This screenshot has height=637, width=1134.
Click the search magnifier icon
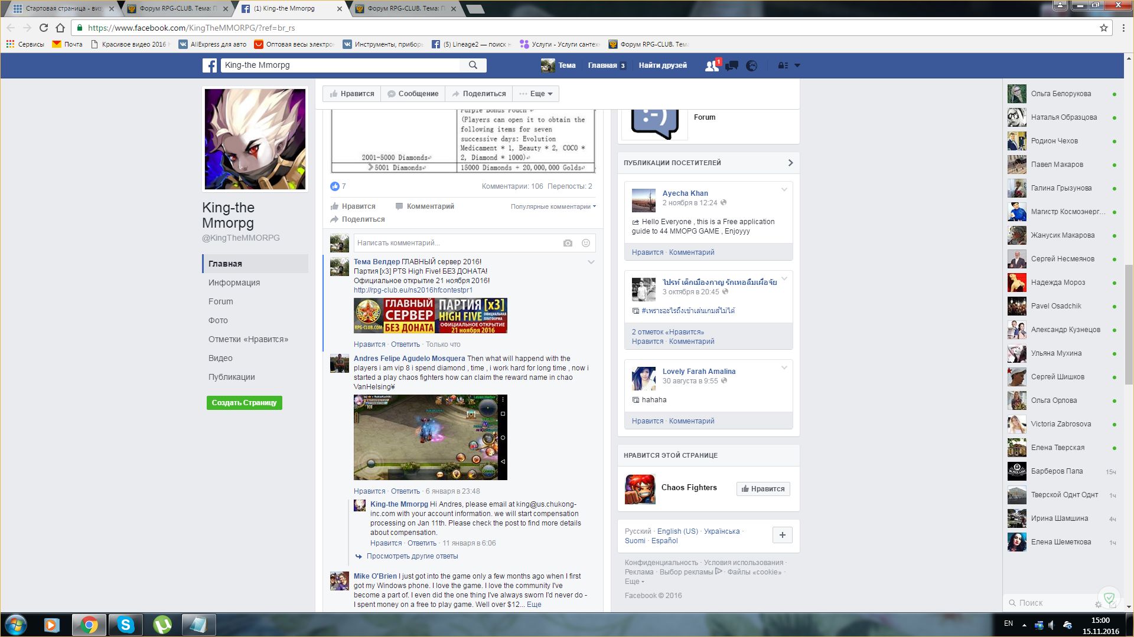coord(473,65)
